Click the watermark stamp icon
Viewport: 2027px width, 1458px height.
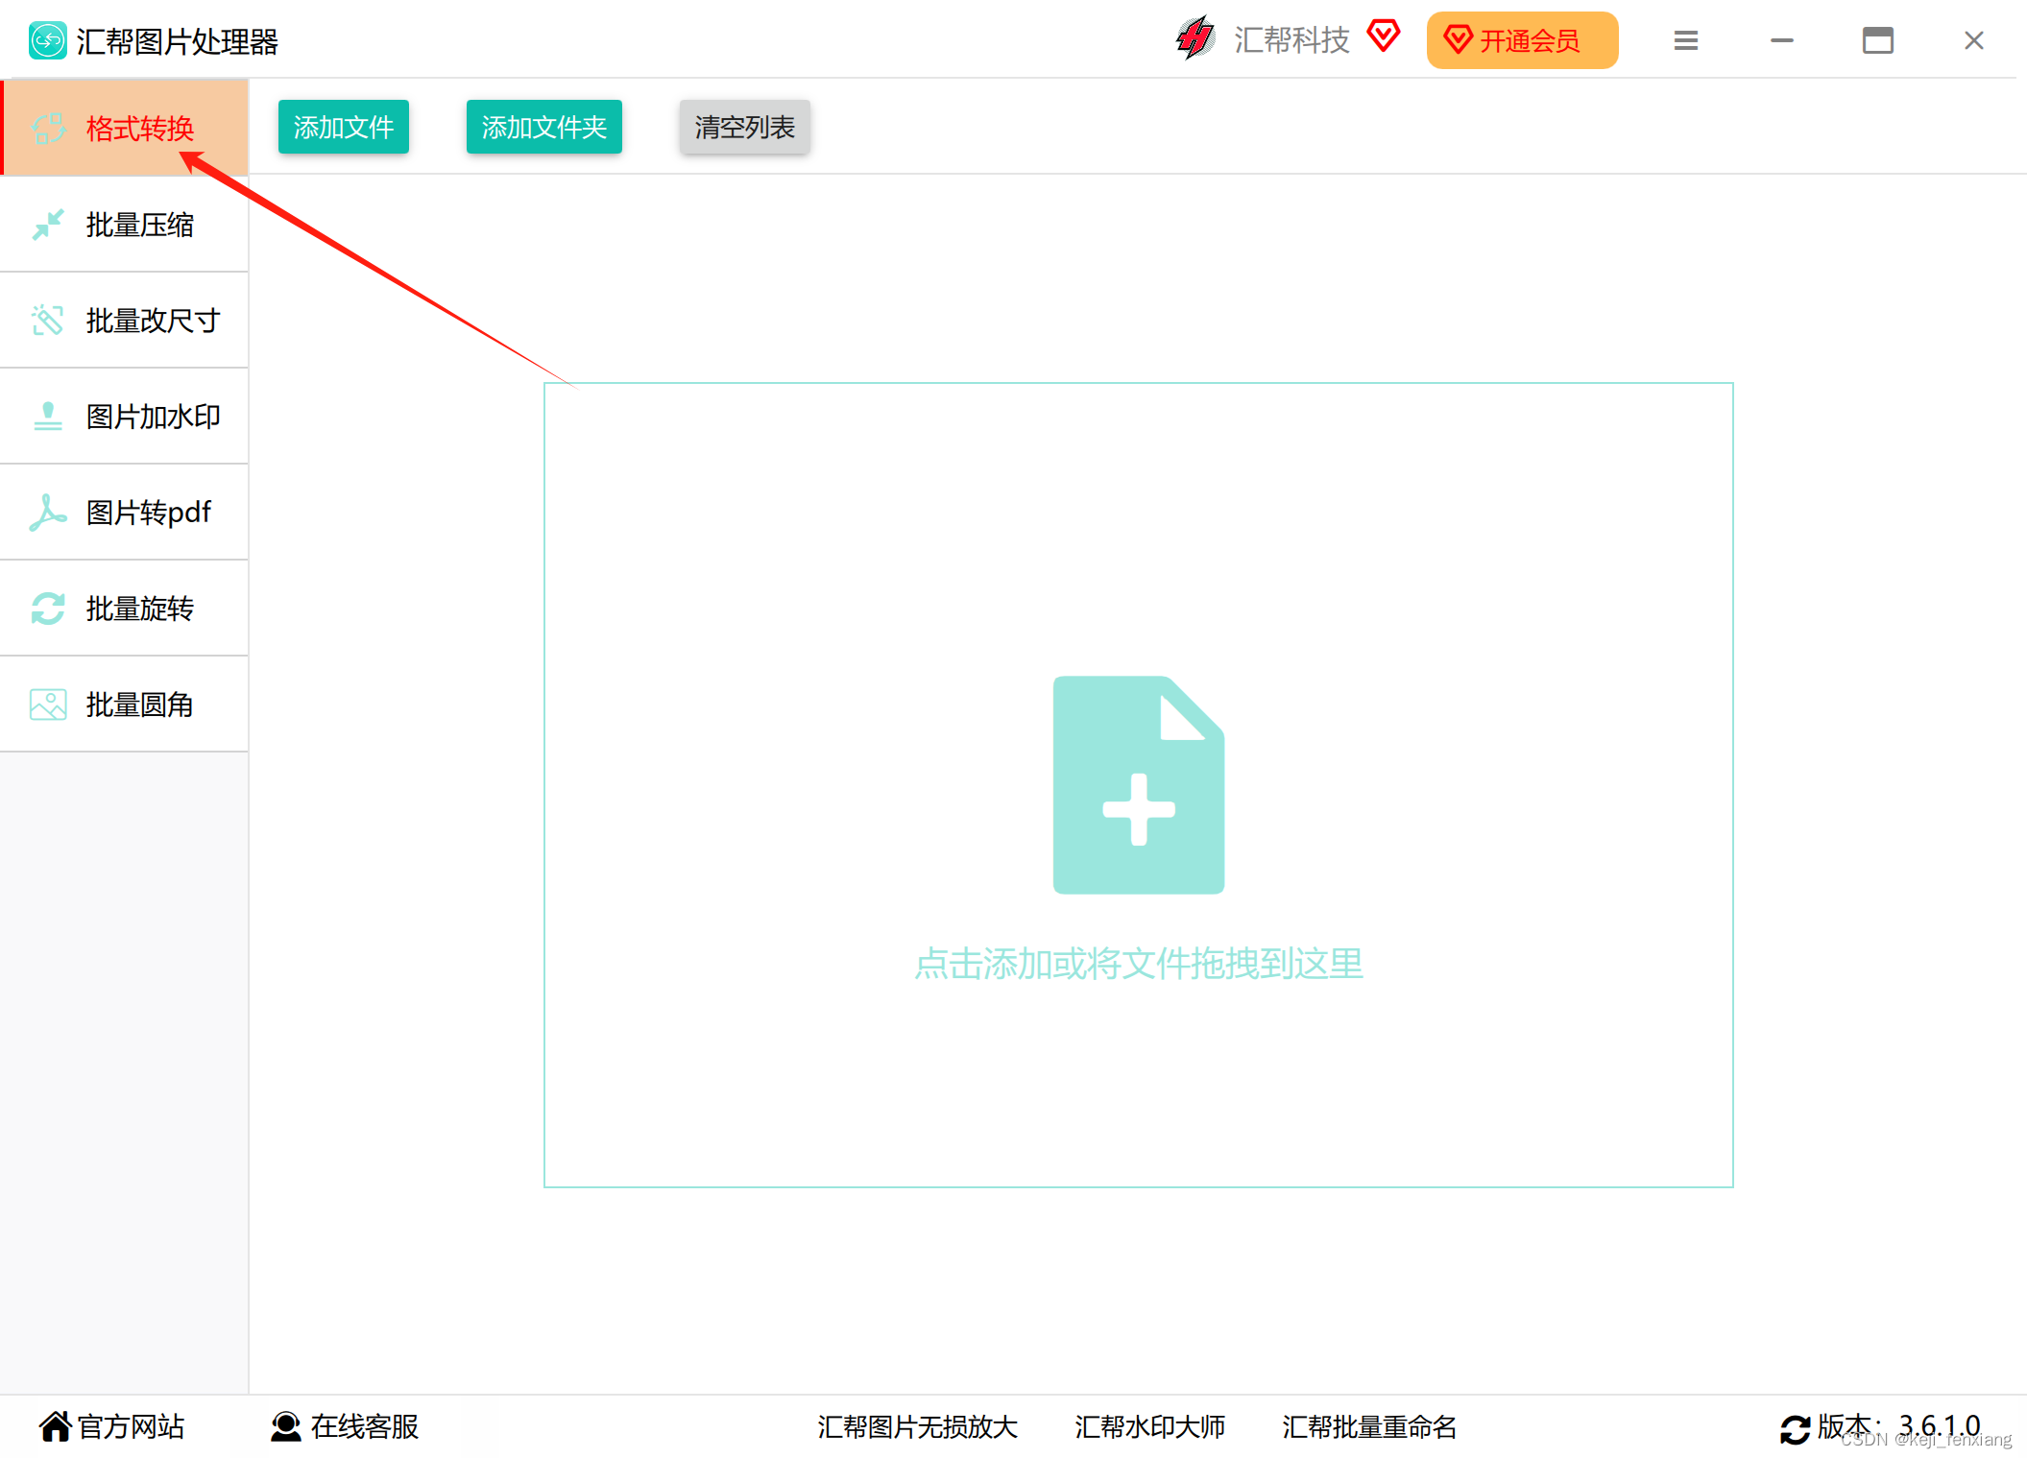point(48,417)
